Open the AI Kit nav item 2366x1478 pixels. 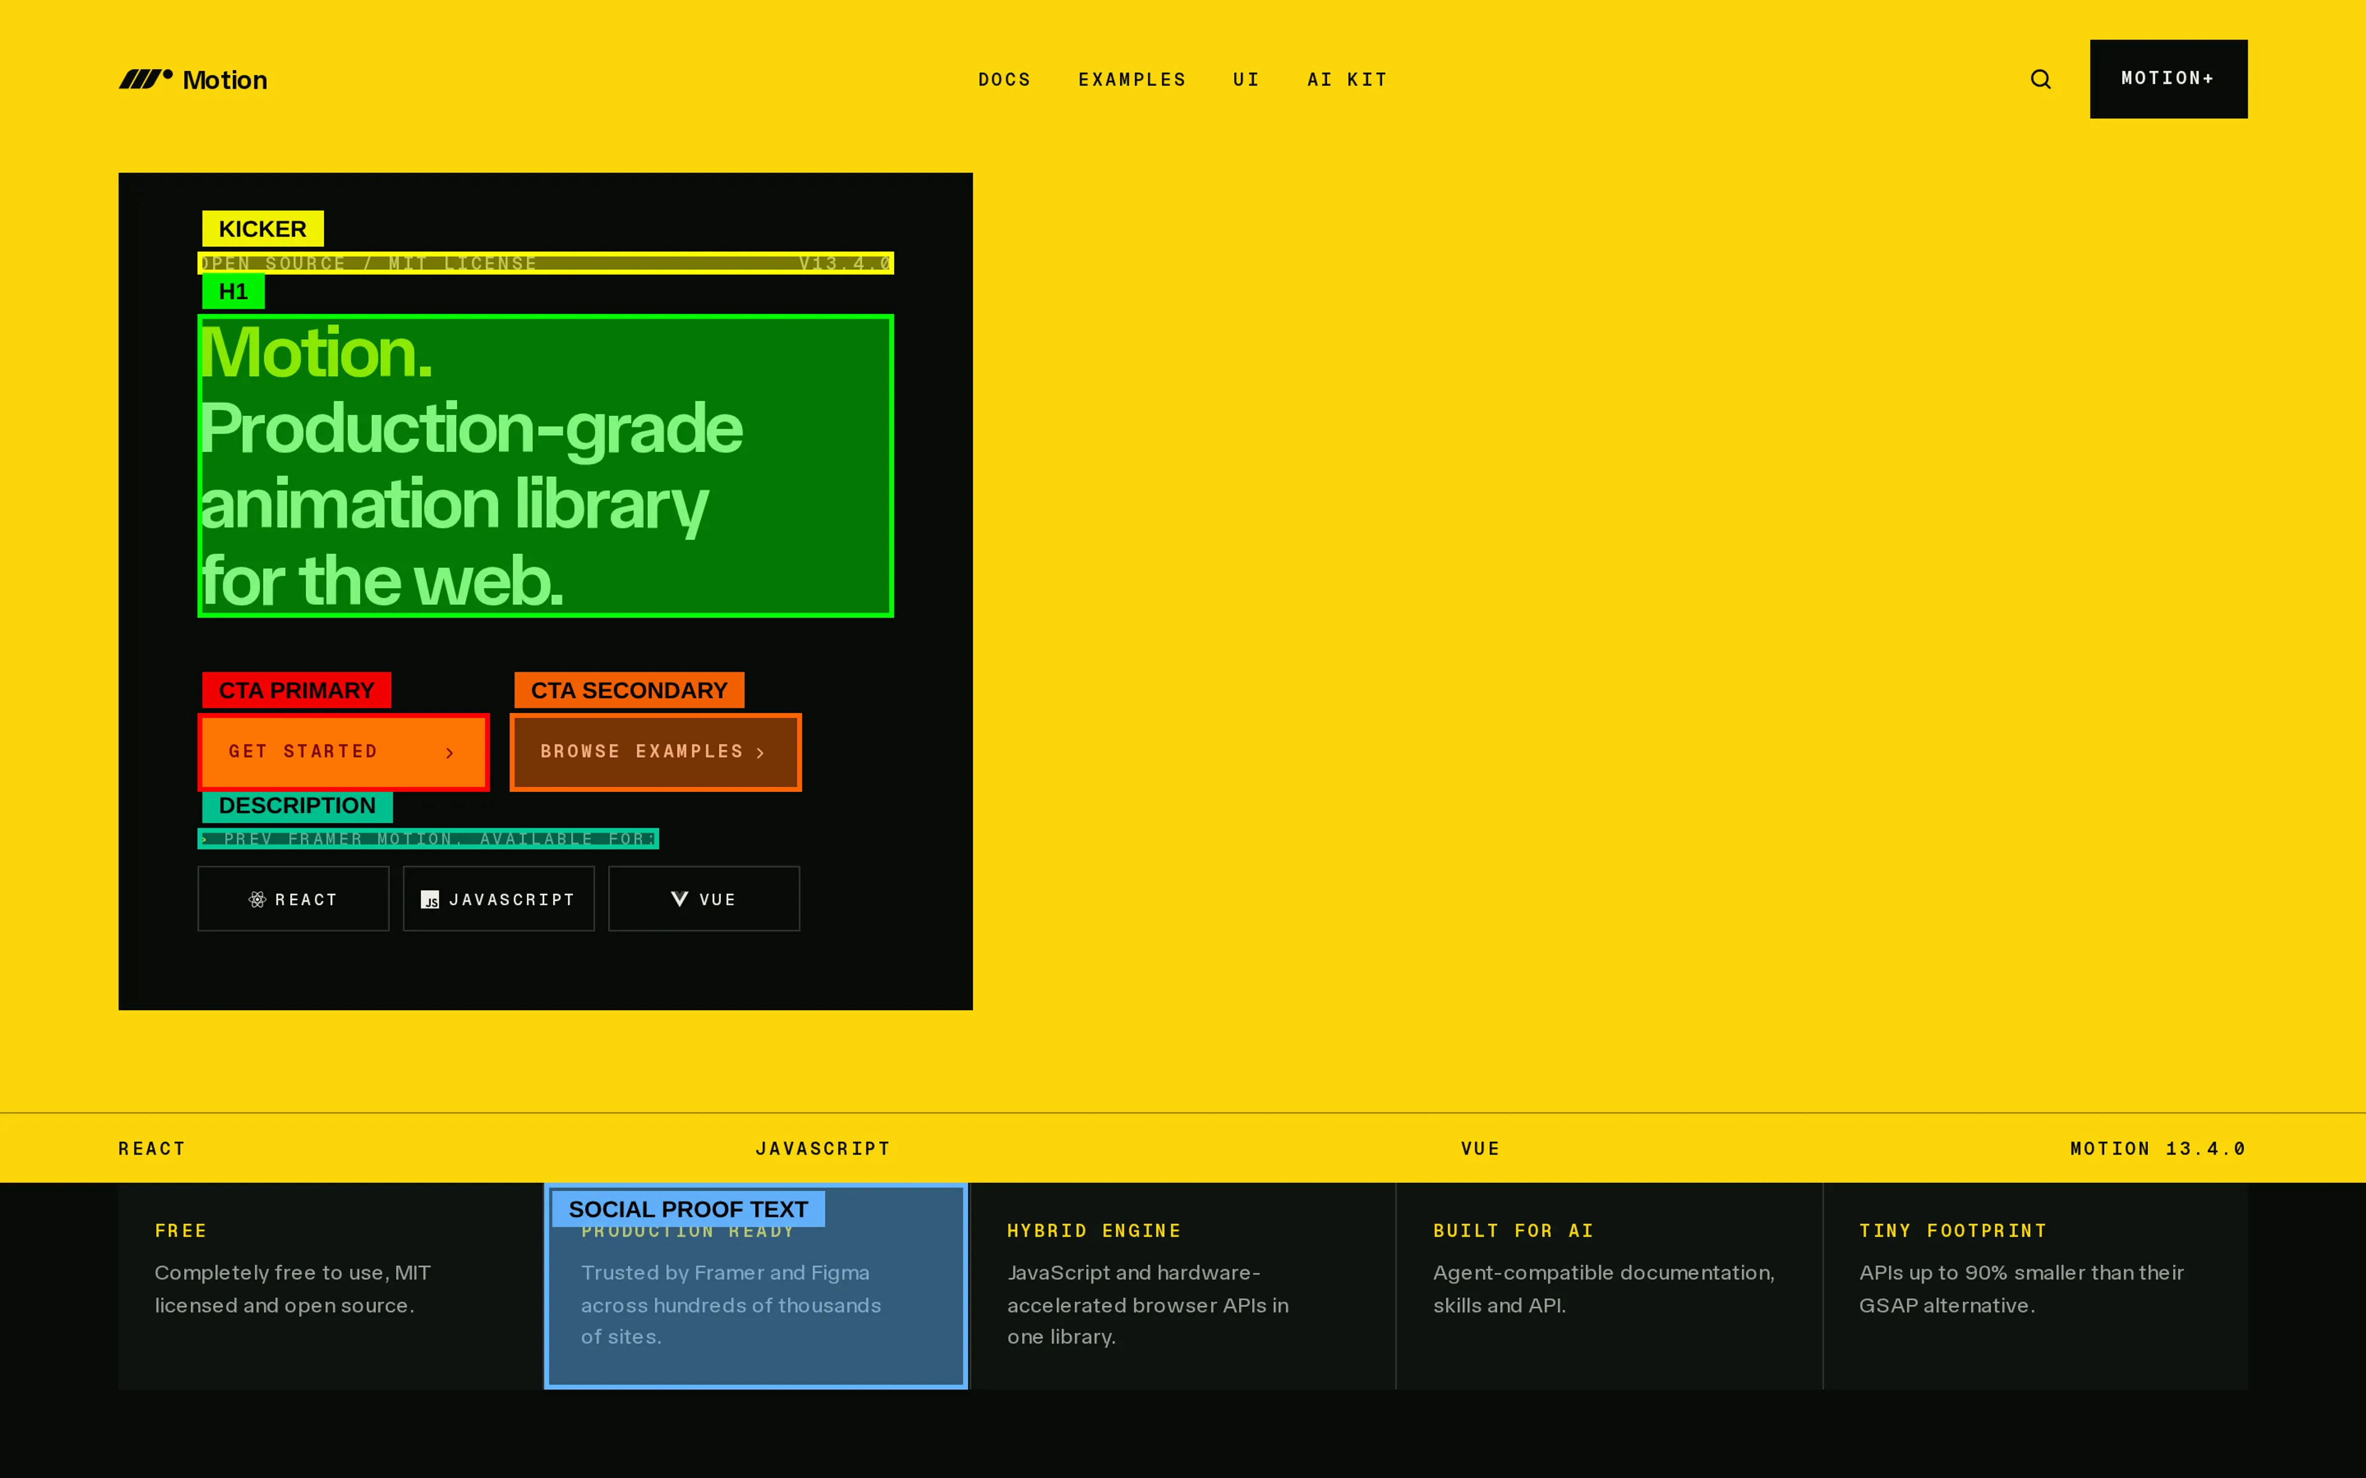point(1348,79)
